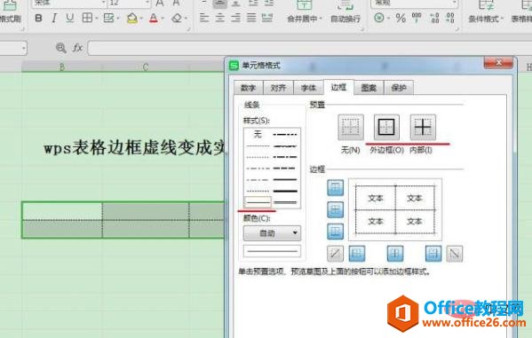Toggle underline formatting in the ribbon
532x338 pixels.
click(x=69, y=18)
